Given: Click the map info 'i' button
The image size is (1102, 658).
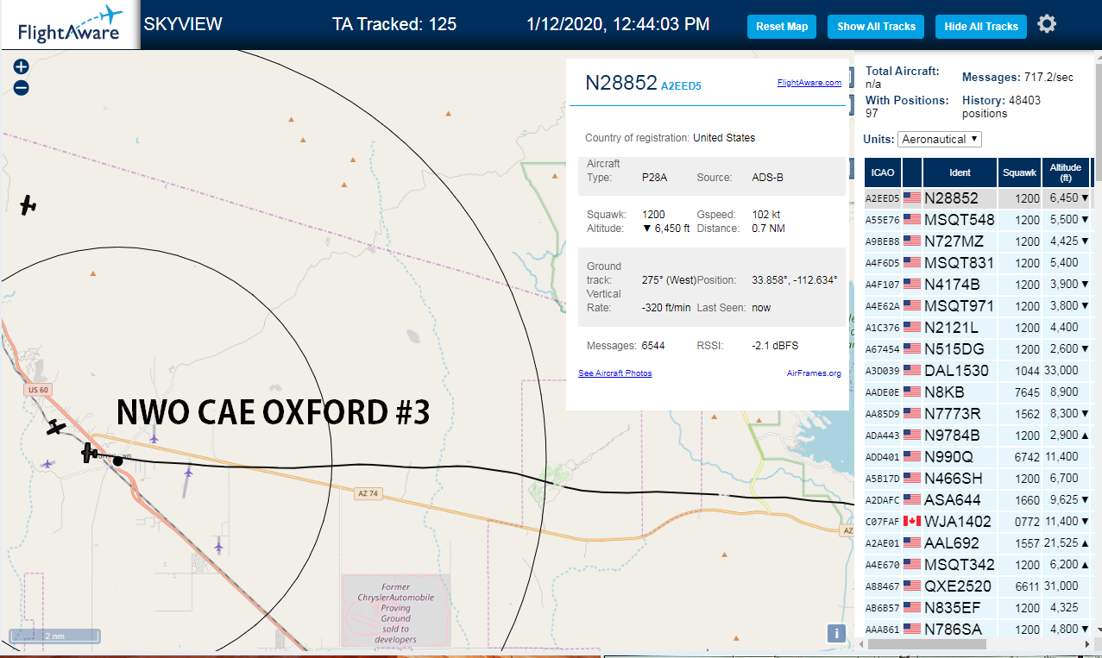Looking at the screenshot, I should tap(836, 633).
